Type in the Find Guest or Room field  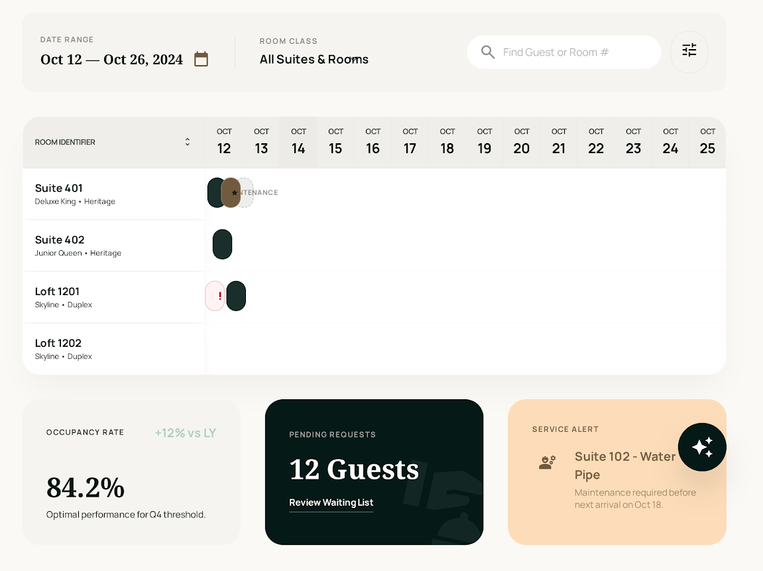pyautogui.click(x=563, y=52)
